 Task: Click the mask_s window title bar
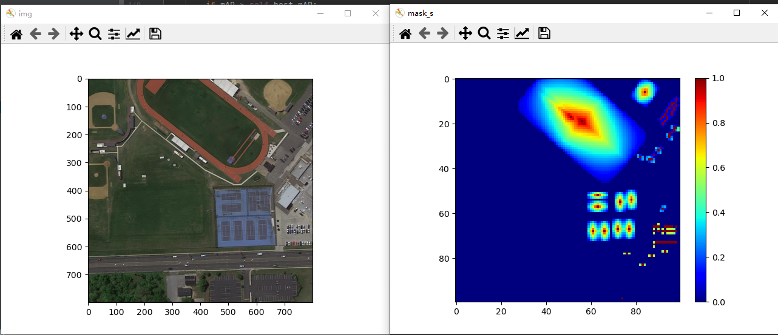pyautogui.click(x=546, y=13)
